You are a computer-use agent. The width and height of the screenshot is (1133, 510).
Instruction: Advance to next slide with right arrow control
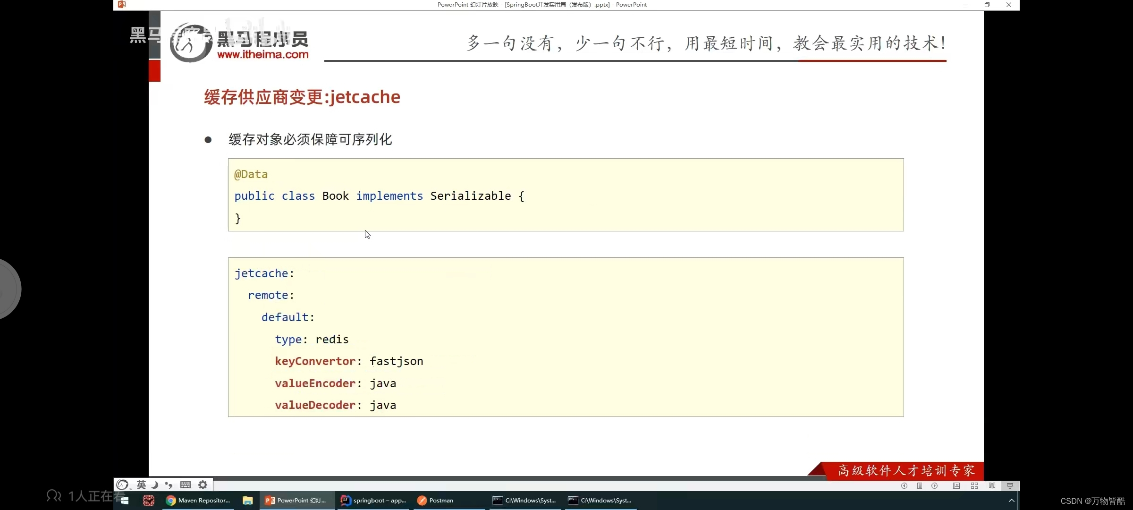934,485
